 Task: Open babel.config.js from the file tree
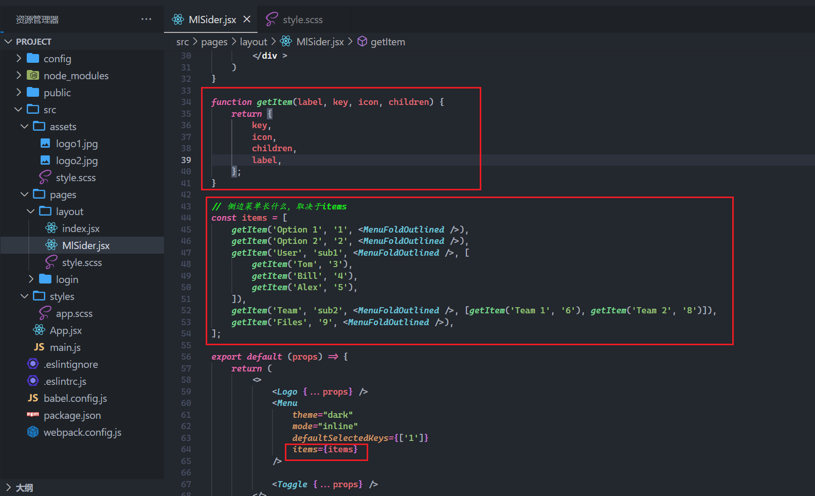(75, 398)
